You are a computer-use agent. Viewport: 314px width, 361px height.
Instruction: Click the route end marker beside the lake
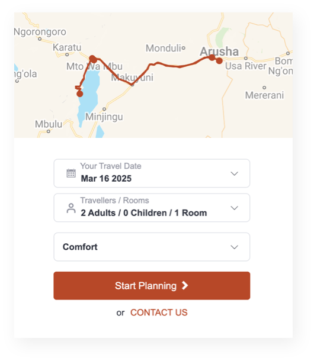[x=80, y=94]
